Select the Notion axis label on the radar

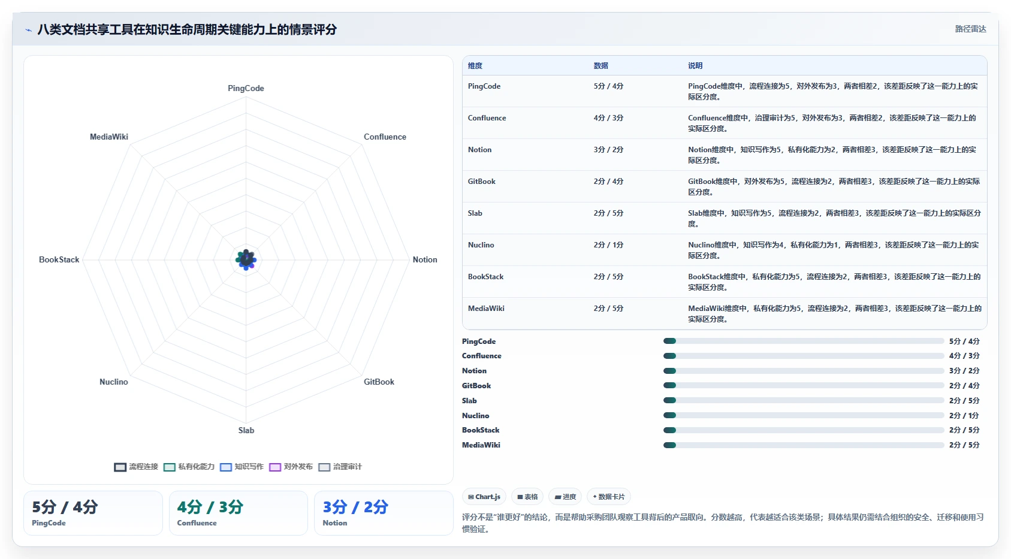(x=425, y=259)
